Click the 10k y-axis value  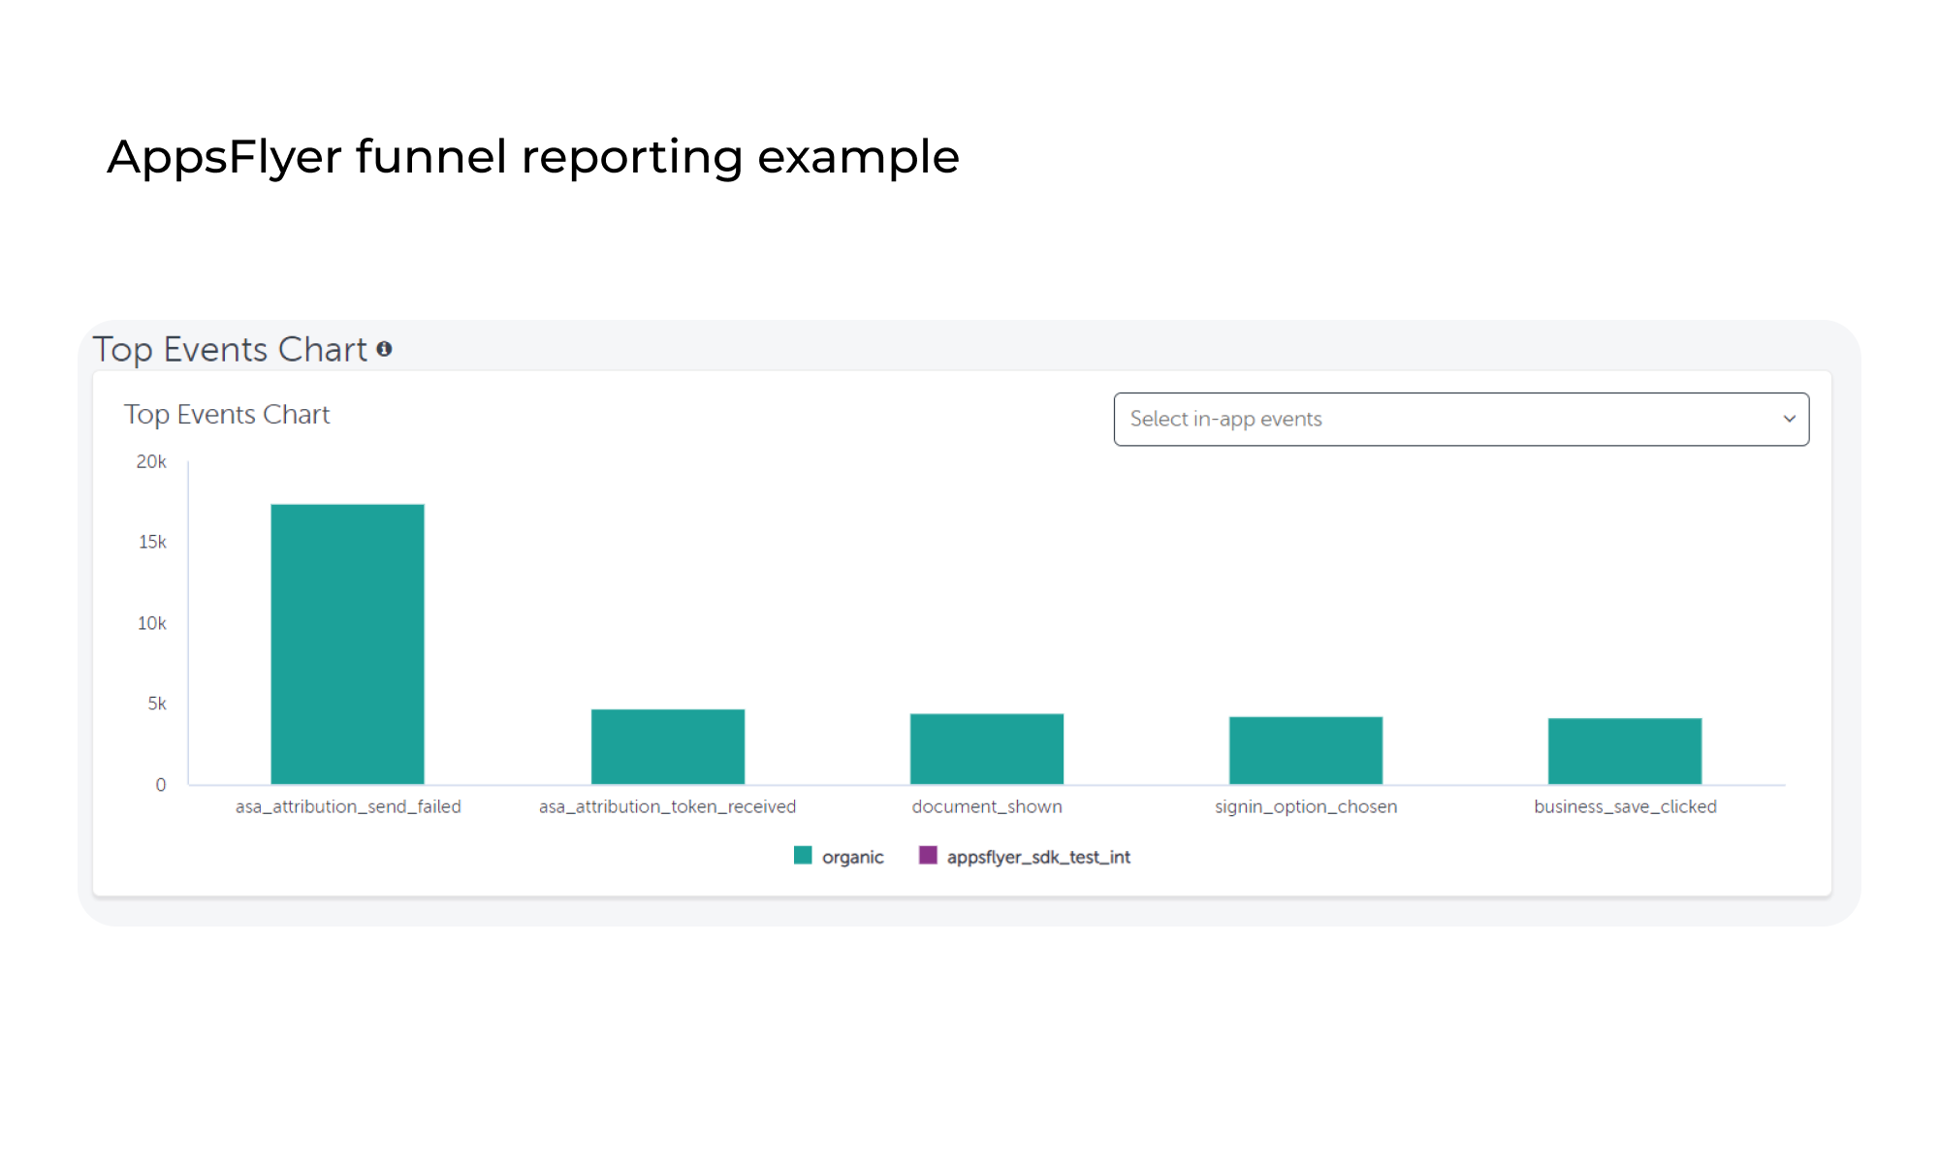[x=152, y=623]
